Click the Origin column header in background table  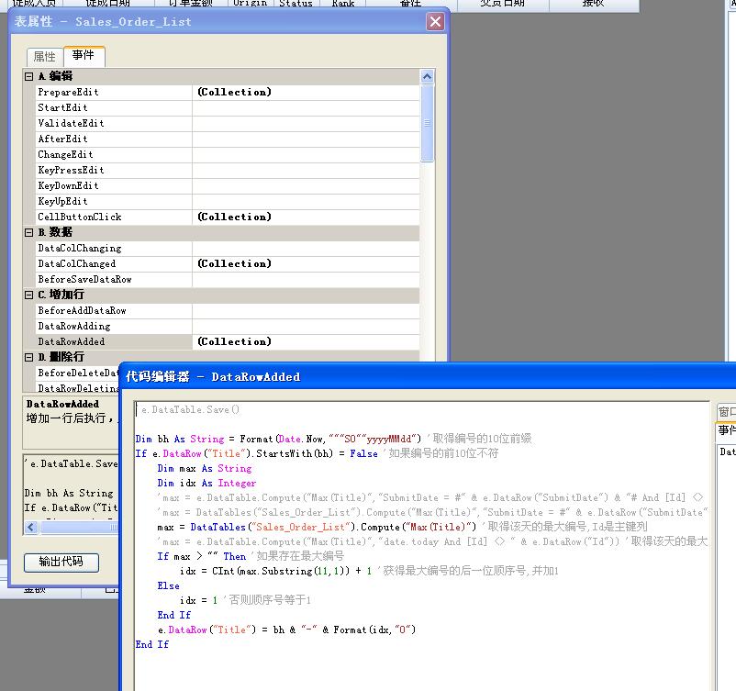[x=250, y=4]
